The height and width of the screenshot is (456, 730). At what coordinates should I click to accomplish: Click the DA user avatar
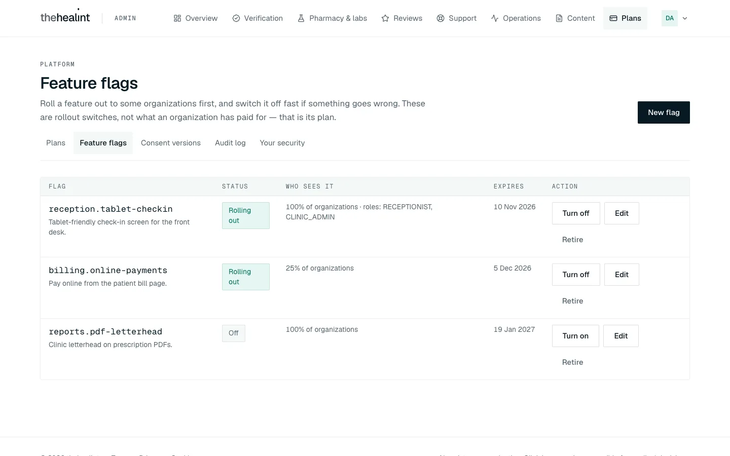[670, 18]
